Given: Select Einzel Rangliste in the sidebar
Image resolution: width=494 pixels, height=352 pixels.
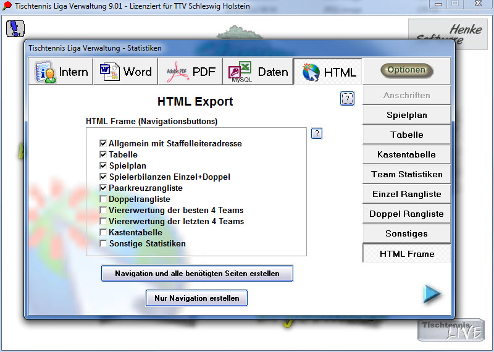Looking at the screenshot, I should (x=406, y=194).
